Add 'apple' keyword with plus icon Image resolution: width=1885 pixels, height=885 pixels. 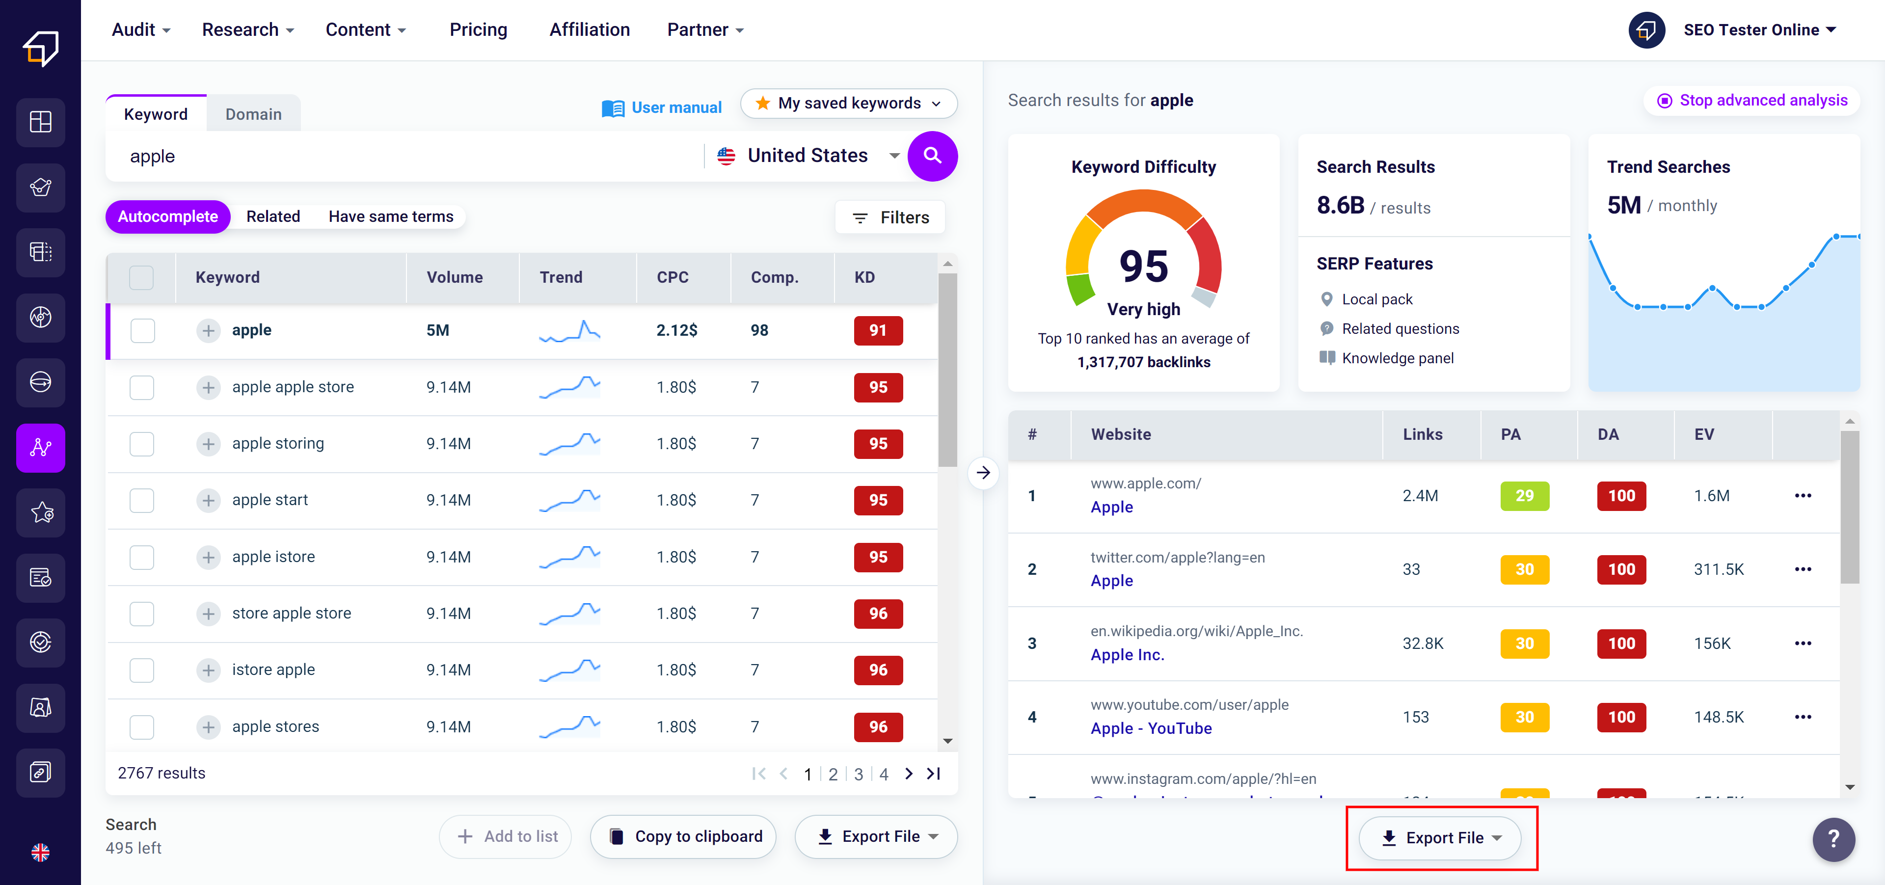click(209, 331)
